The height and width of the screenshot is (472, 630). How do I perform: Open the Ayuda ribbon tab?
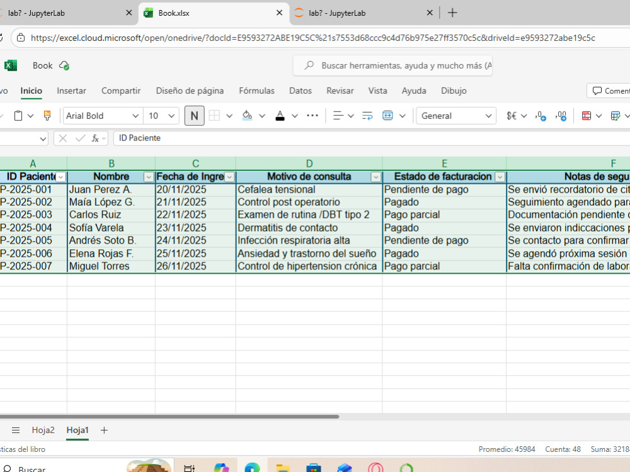[414, 91]
